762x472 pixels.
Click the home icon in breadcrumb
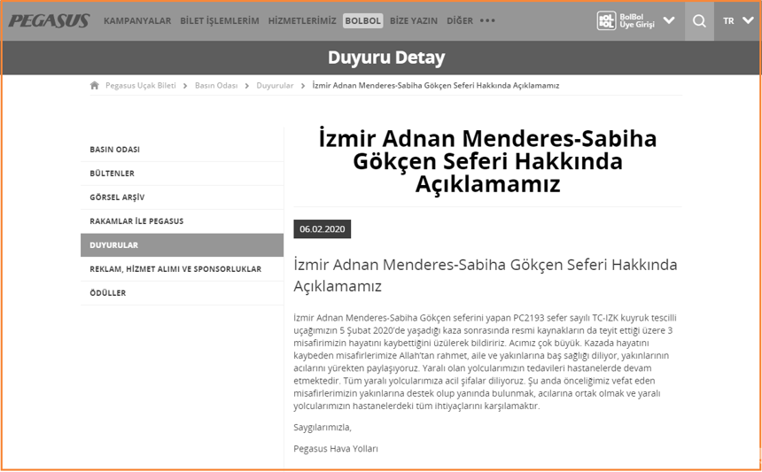(x=94, y=86)
